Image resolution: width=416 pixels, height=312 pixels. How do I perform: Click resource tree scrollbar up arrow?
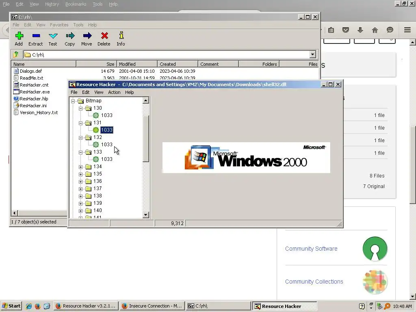pos(146,100)
